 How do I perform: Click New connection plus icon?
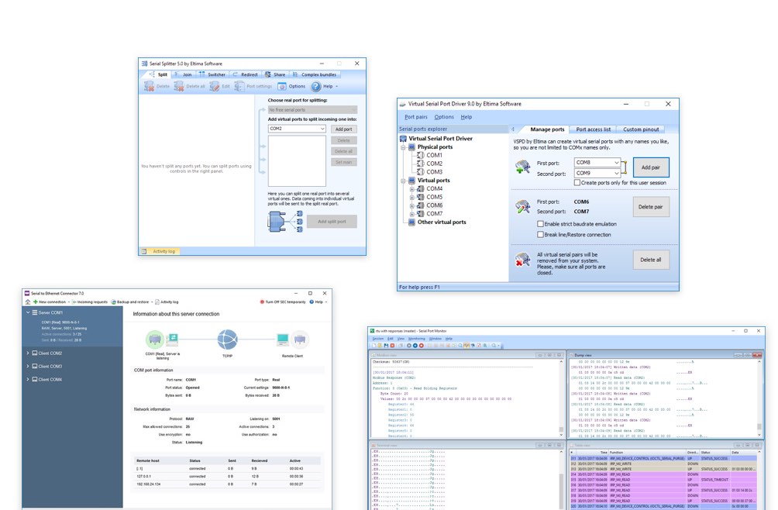click(x=36, y=302)
